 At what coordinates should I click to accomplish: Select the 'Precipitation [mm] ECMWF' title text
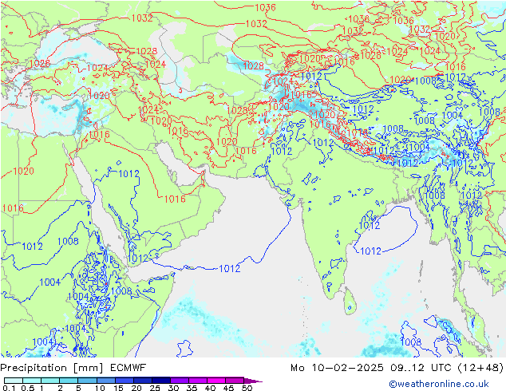(x=73, y=368)
